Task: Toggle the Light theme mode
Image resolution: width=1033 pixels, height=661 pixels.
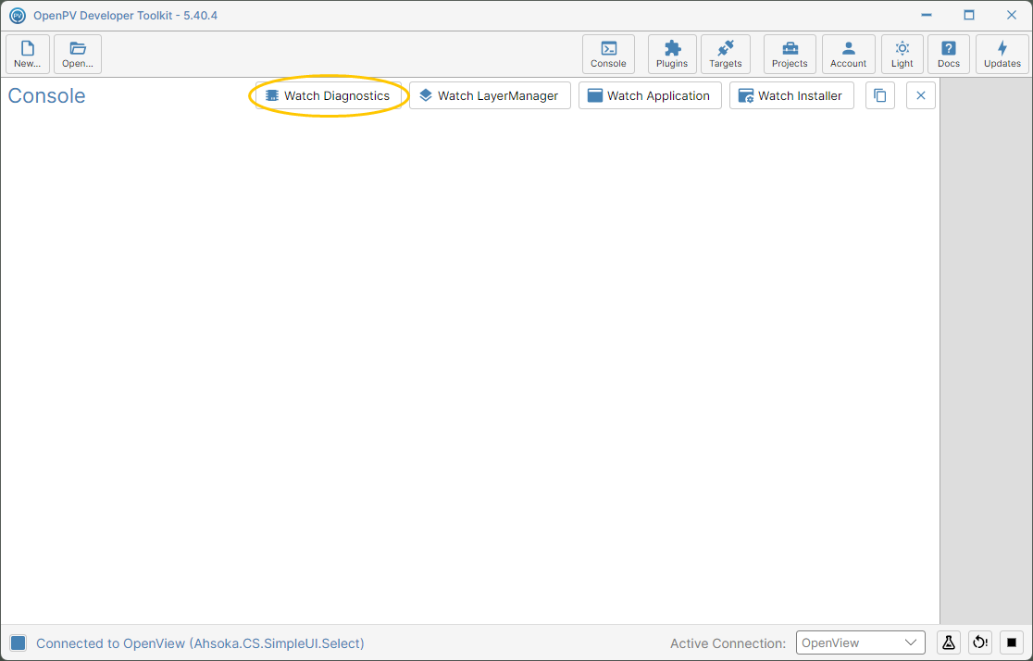Action: (902, 54)
